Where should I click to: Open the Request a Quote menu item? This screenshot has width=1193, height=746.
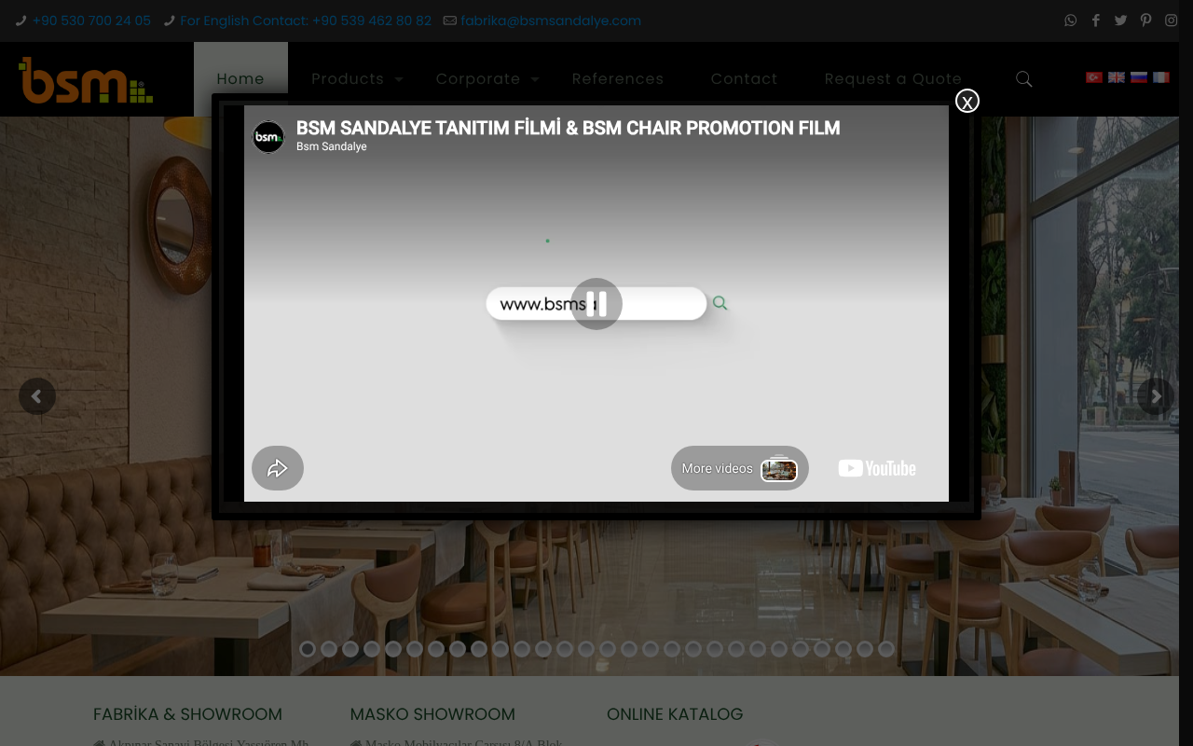[893, 79]
